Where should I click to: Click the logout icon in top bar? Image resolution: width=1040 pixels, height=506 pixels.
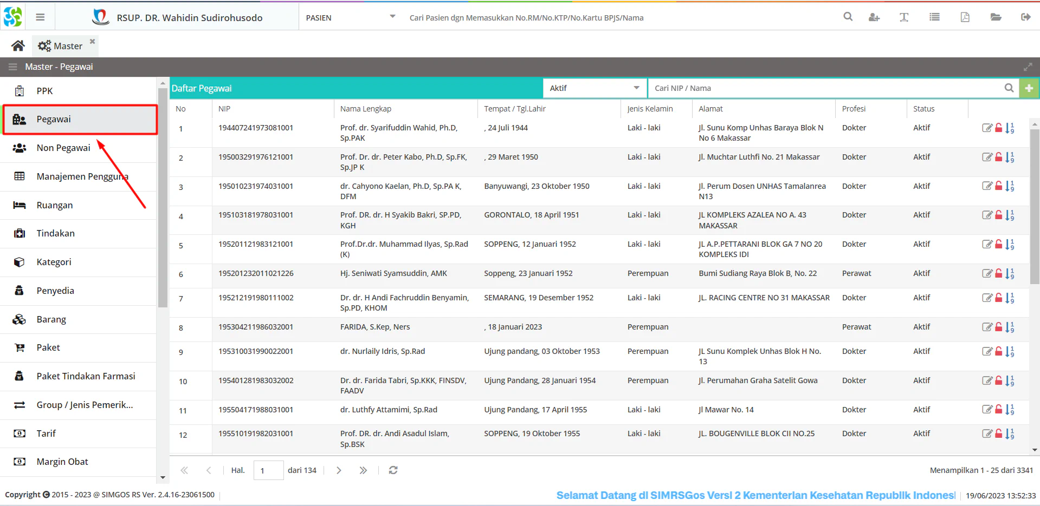pyautogui.click(x=1025, y=17)
